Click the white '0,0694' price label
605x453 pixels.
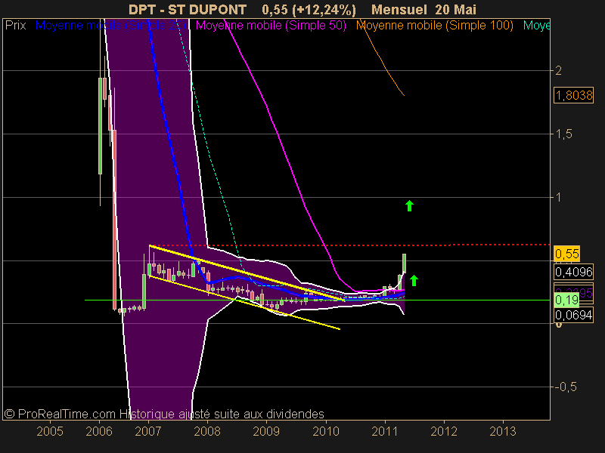coord(574,315)
